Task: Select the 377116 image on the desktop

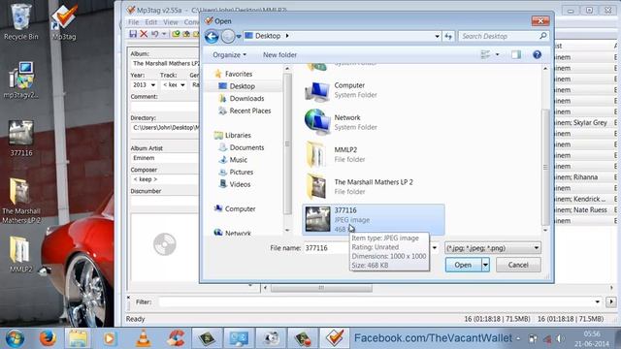Action: [21, 139]
